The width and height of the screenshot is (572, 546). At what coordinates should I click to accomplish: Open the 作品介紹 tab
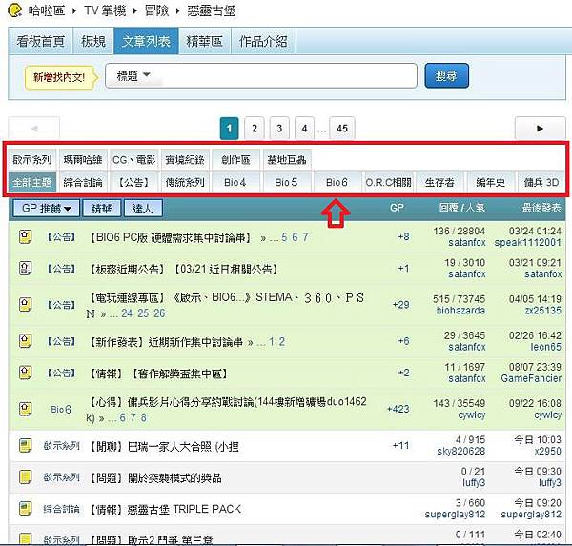263,42
